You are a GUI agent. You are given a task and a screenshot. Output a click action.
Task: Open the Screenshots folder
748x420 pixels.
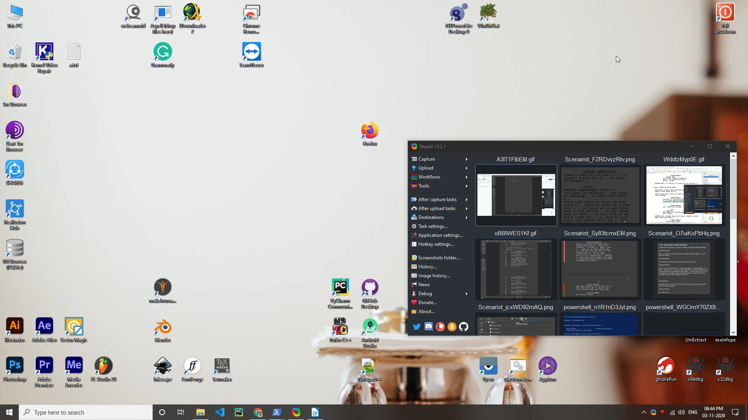[x=439, y=258]
